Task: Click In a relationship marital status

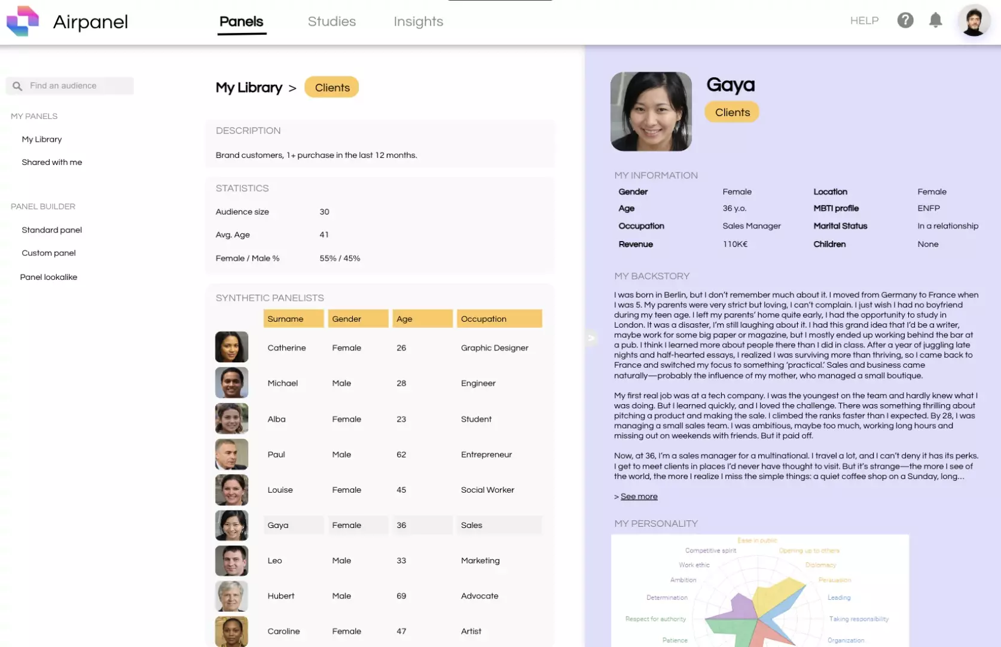Action: (948, 226)
